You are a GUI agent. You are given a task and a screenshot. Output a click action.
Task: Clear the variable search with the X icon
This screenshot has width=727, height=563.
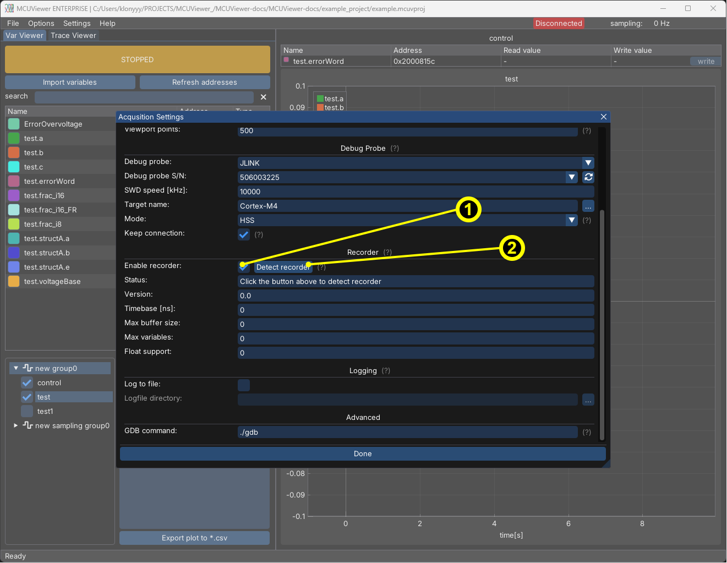pyautogui.click(x=263, y=97)
